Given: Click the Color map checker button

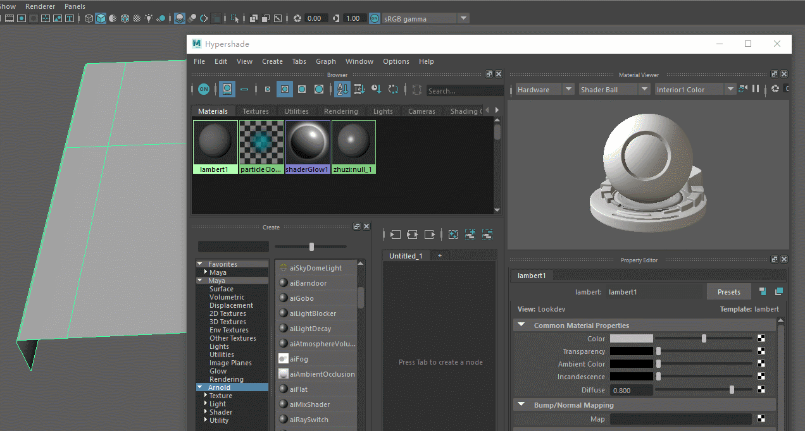Looking at the screenshot, I should pyautogui.click(x=762, y=339).
